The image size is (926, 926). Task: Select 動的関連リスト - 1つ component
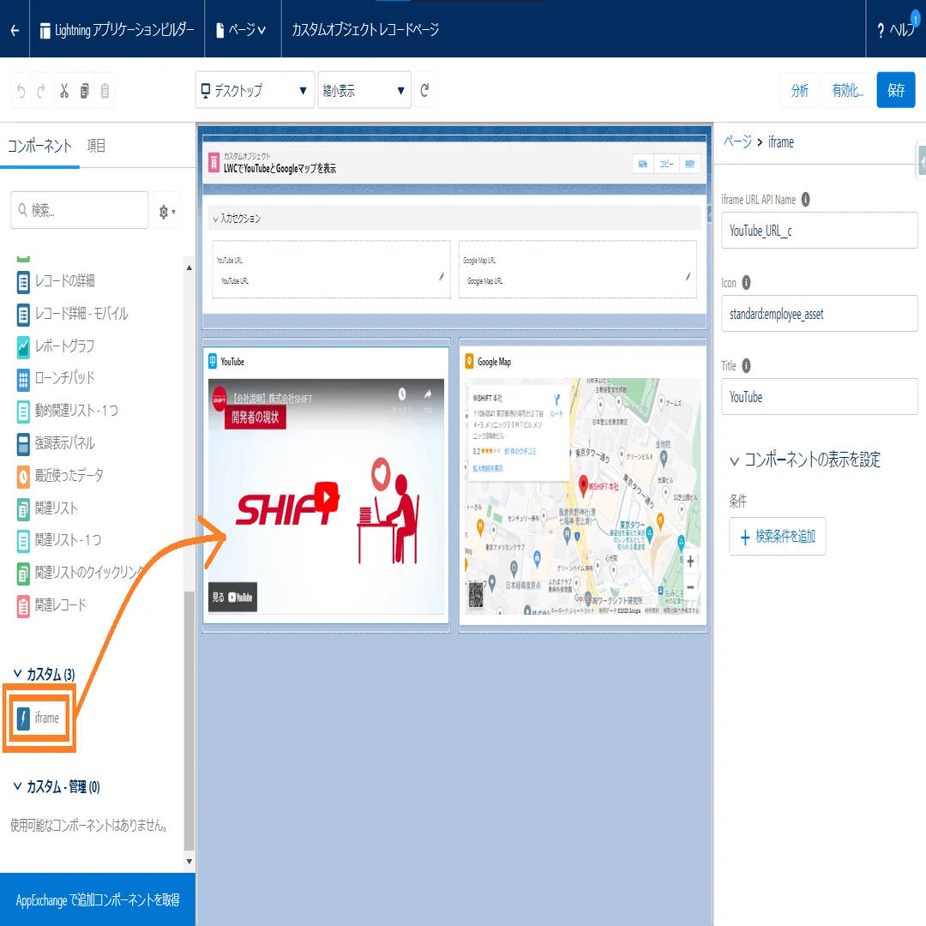[68, 411]
